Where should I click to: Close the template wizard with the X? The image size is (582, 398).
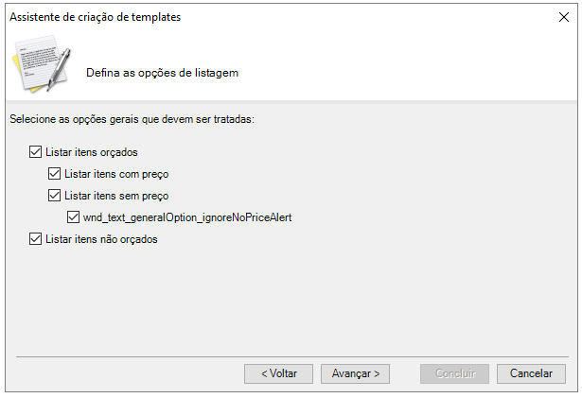point(563,17)
